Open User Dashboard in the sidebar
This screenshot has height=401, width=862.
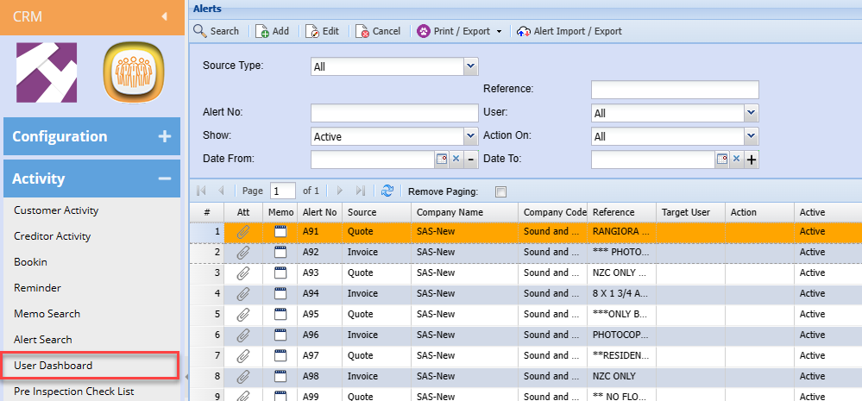point(53,366)
